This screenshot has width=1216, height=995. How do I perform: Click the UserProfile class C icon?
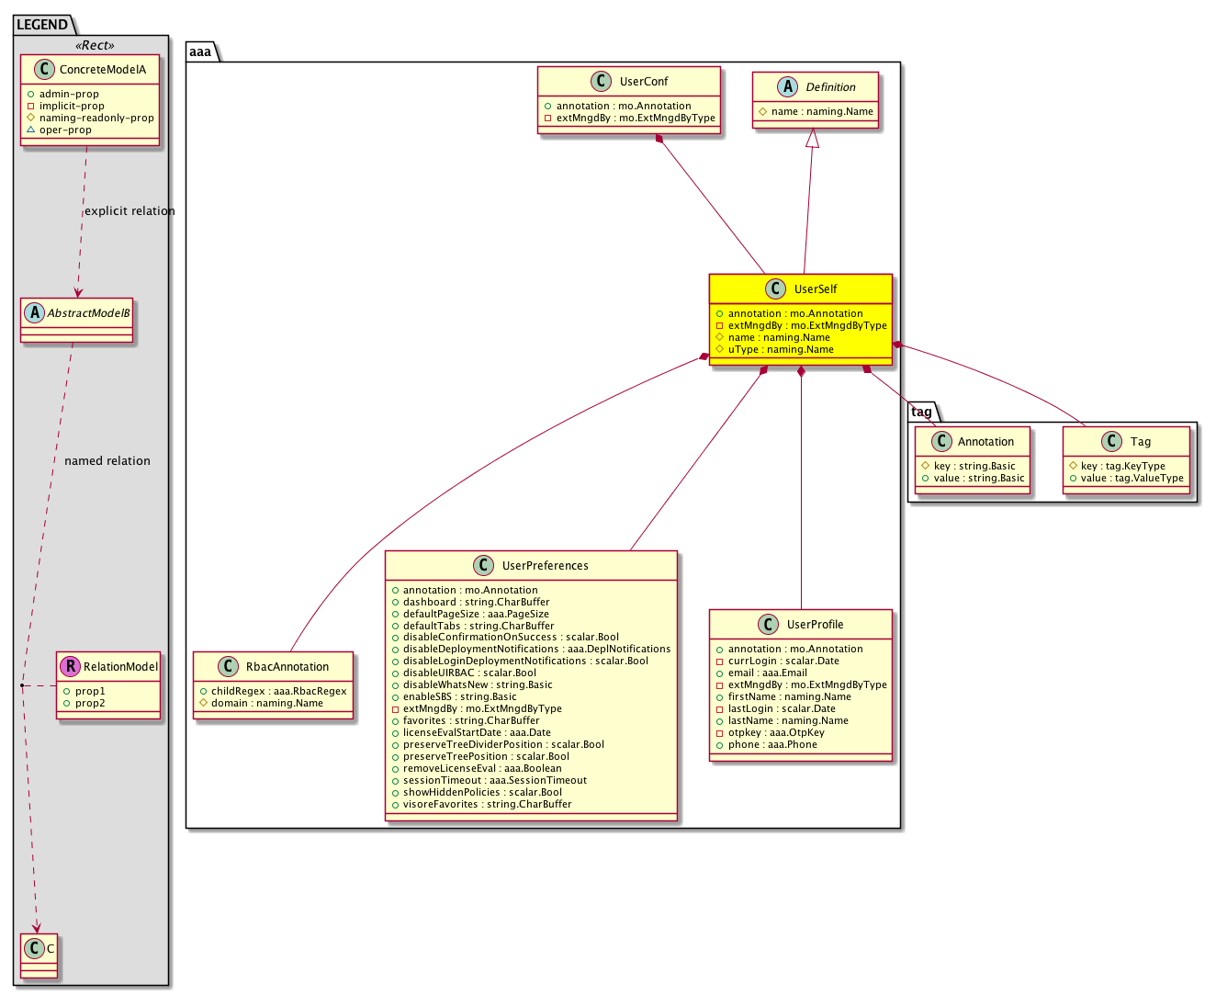[769, 625]
